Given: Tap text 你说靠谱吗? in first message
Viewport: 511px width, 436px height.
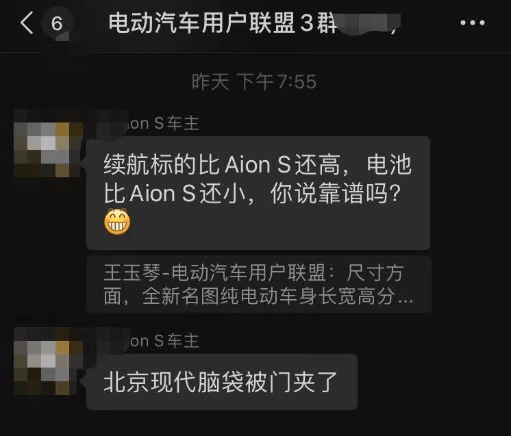Looking at the screenshot, I should 336,193.
